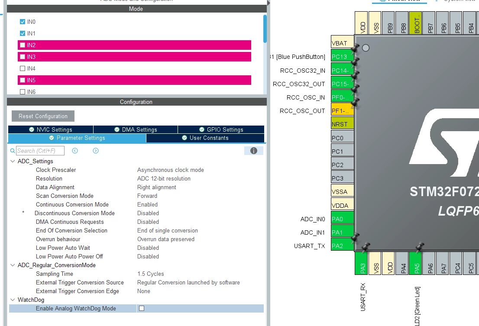Open Scan Conversion Mode value Forward
479x326 pixels.
(x=147, y=196)
